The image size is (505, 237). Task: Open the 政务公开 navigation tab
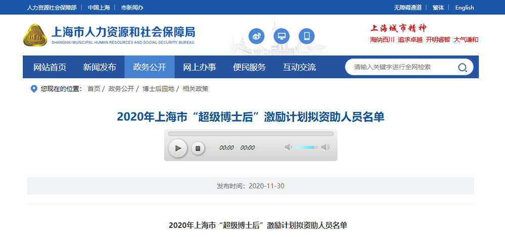click(x=149, y=67)
